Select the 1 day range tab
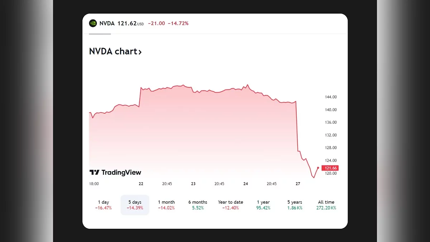Image resolution: width=430 pixels, height=242 pixels. point(104,205)
